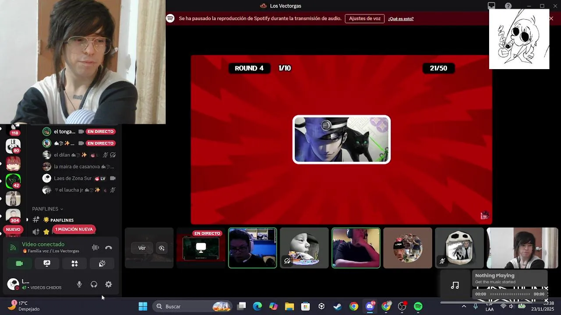561x315 pixels.
Task: Switch to Discord taskbar icon
Action: (369, 306)
